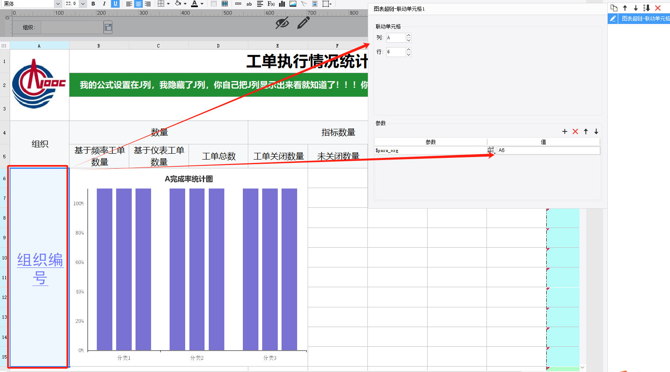Move parameter down with arrow icon
670x372 pixels.
[x=596, y=131]
